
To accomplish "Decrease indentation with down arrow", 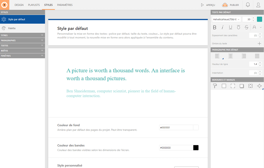I will click(260, 74).
